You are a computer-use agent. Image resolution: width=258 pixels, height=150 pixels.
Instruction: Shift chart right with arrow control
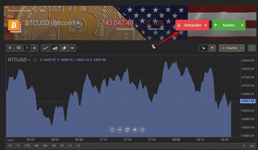tap(142, 130)
